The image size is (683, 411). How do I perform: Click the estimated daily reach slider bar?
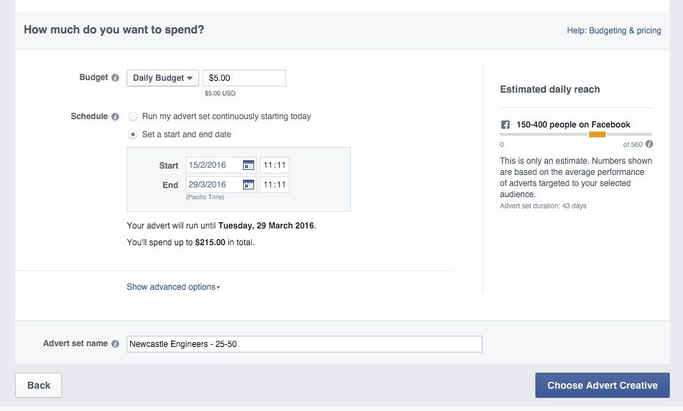576,134
